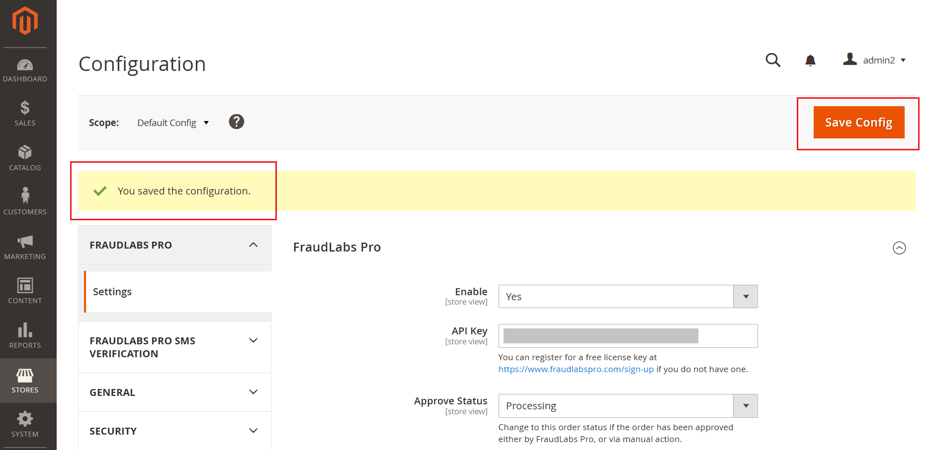Click into the API Key field
The image size is (931, 450).
pyautogui.click(x=628, y=336)
